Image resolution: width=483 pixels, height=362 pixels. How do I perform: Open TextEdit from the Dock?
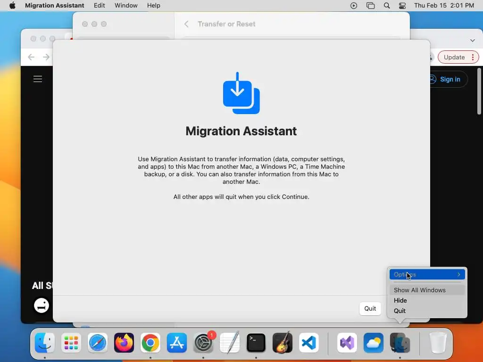click(x=230, y=343)
